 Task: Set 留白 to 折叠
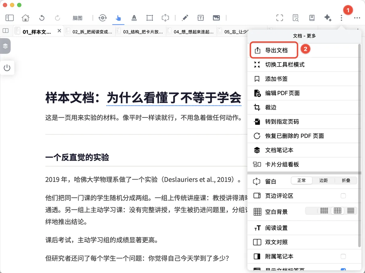tap(346, 181)
